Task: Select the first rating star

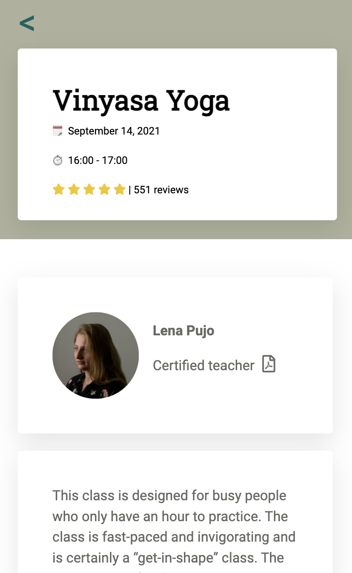Action: click(x=58, y=189)
